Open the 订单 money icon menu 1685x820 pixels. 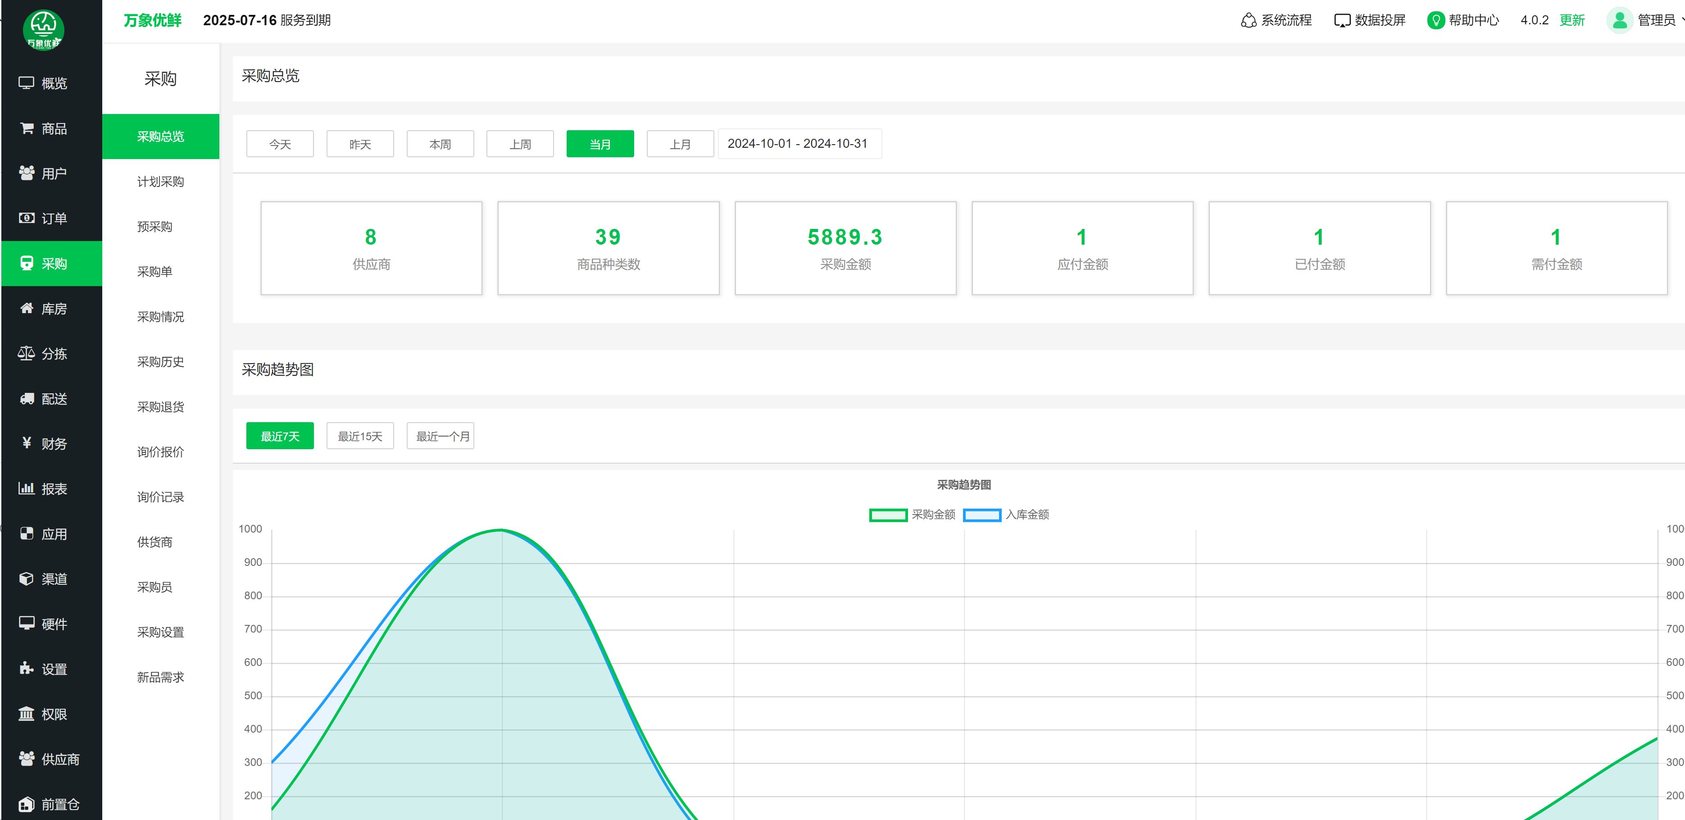point(26,218)
